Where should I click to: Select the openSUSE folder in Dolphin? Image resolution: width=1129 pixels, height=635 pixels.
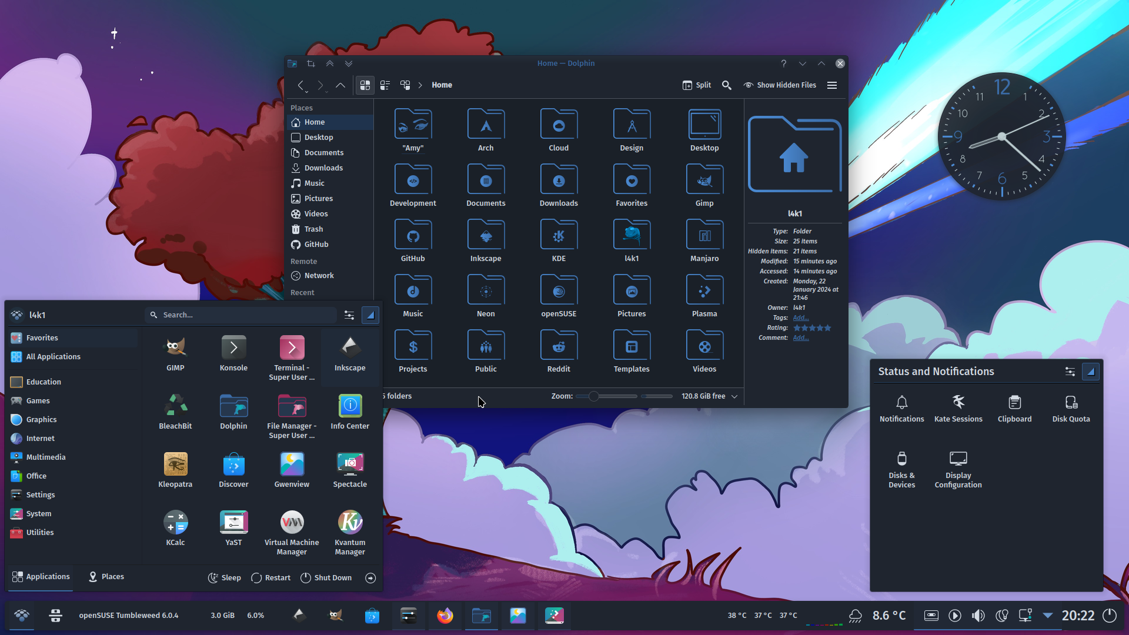[559, 296]
